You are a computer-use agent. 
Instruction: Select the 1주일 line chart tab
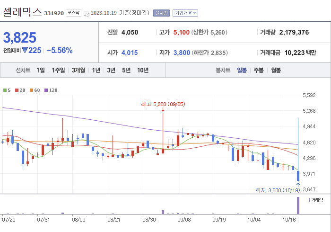pyautogui.click(x=58, y=70)
